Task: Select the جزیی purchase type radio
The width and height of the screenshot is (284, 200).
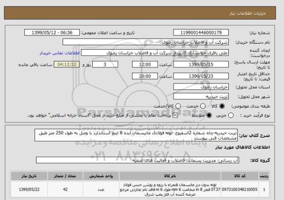Action: (231, 115)
